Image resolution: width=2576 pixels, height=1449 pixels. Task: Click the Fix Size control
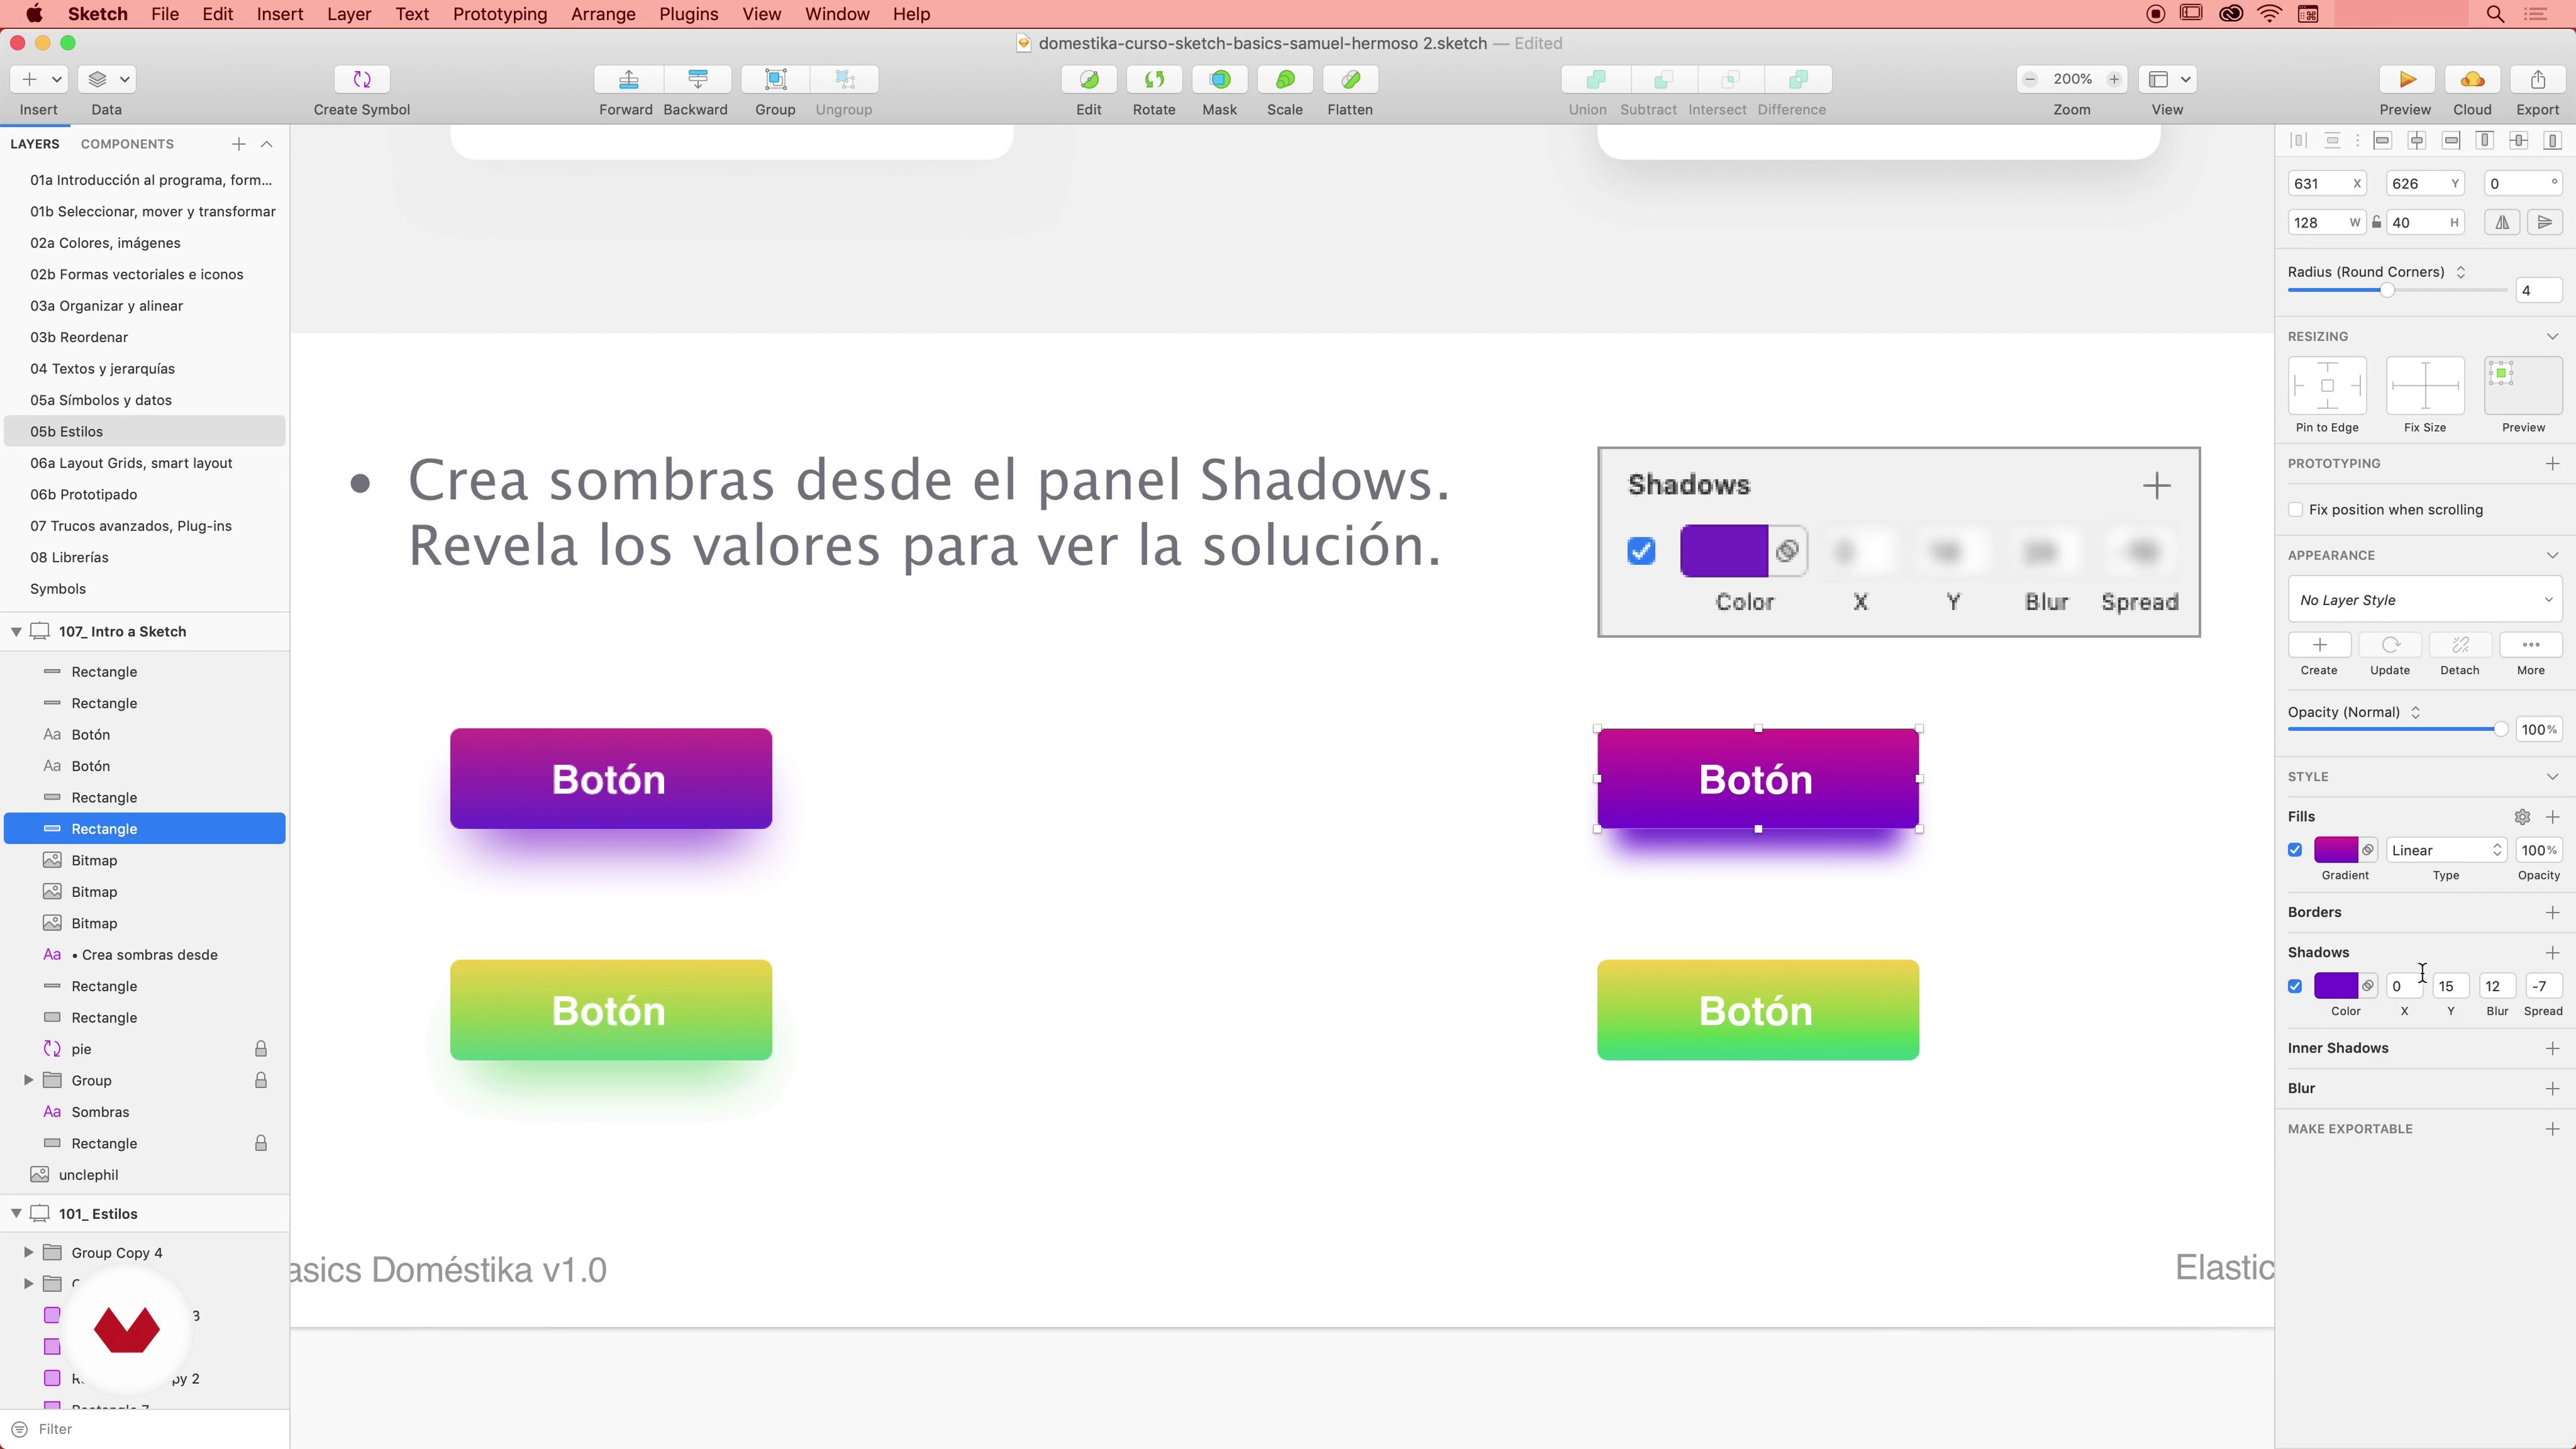[x=2425, y=385]
